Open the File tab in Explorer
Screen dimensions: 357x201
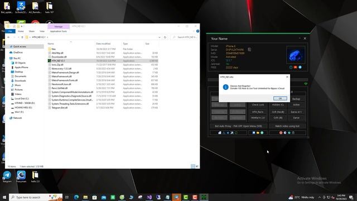click(10, 31)
